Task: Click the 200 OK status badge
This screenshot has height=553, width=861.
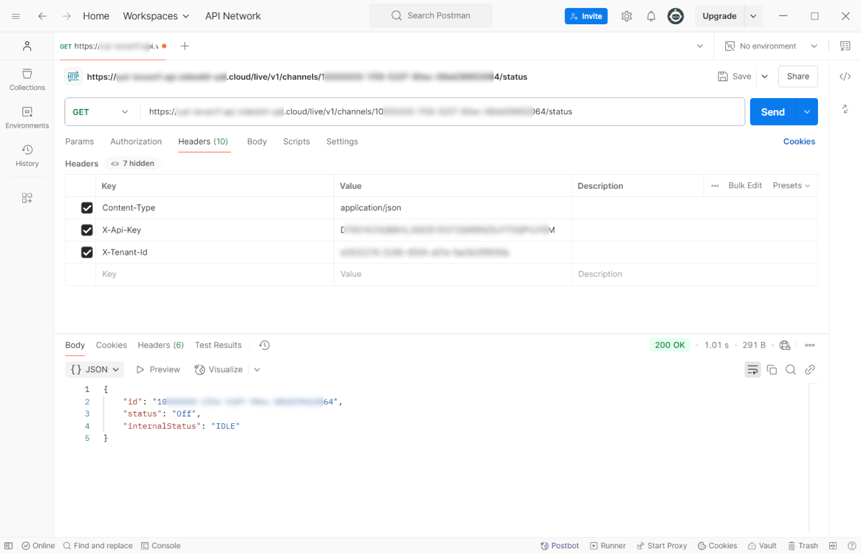Action: 670,345
